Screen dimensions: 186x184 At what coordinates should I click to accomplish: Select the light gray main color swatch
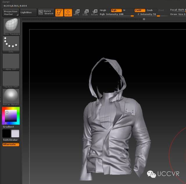(x=15, y=133)
